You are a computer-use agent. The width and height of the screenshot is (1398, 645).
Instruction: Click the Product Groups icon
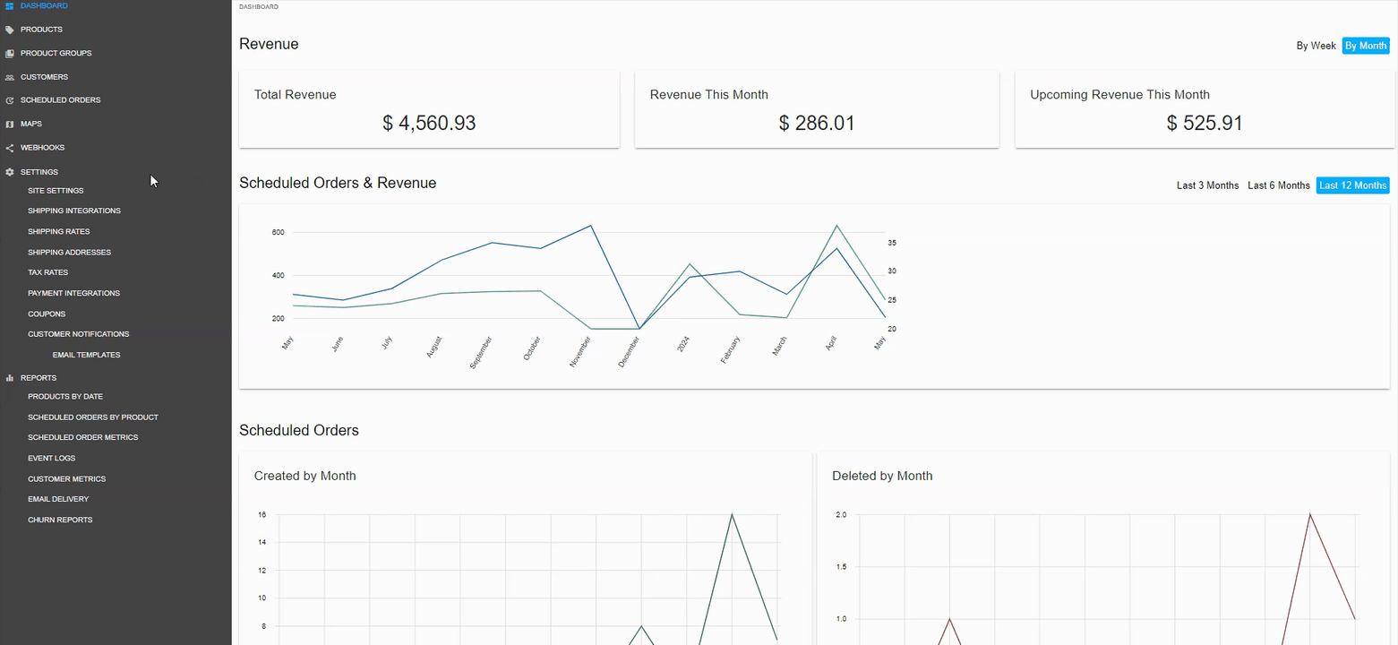(x=10, y=54)
